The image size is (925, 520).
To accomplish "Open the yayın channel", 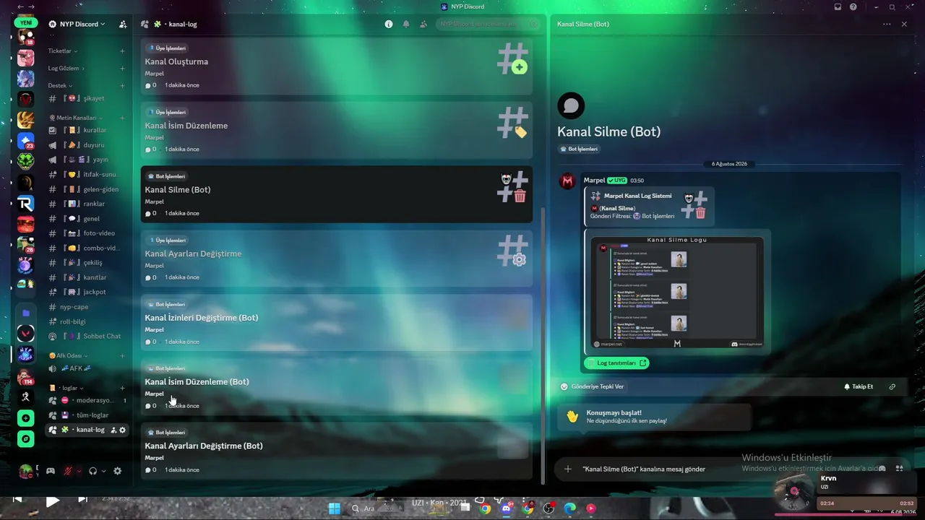I will [x=87, y=160].
